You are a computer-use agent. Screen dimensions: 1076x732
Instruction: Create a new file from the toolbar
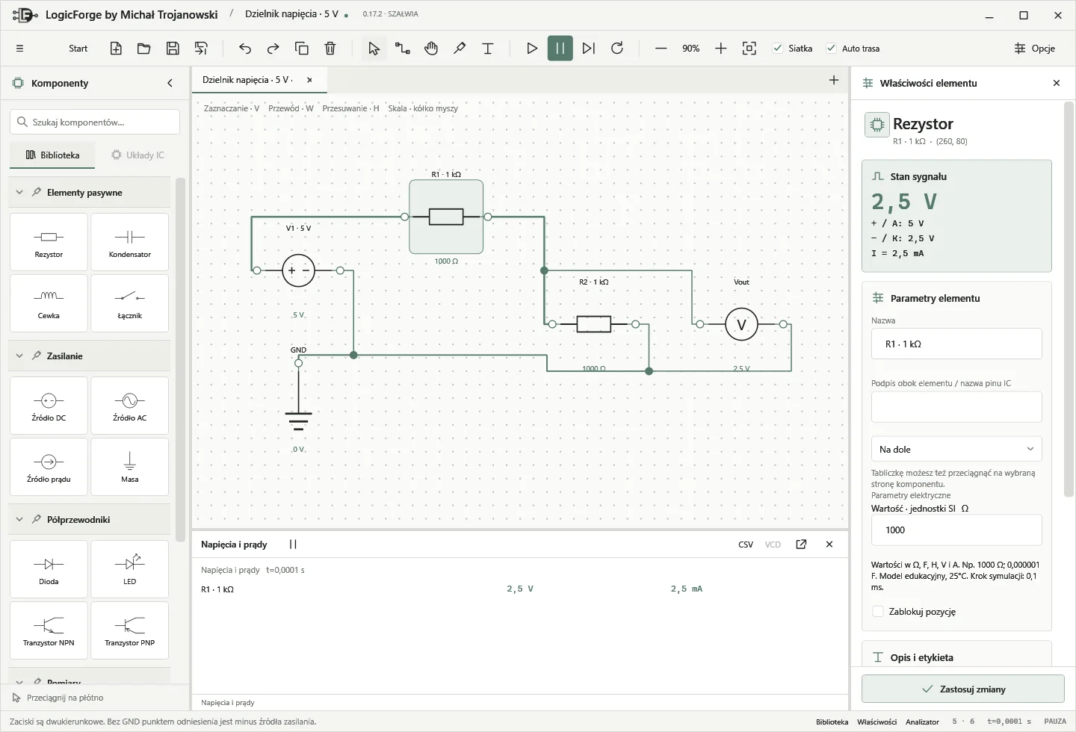click(x=116, y=49)
